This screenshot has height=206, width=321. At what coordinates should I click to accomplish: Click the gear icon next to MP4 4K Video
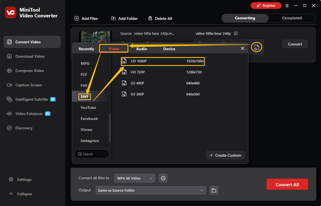[163, 178]
